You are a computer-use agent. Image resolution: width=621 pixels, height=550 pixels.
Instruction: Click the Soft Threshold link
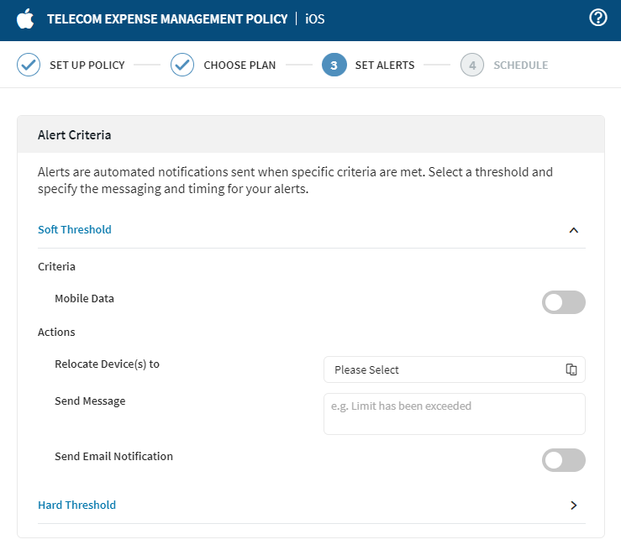(x=75, y=229)
